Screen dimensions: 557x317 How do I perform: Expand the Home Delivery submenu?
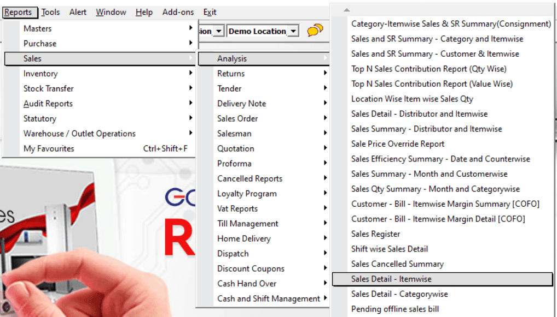pyautogui.click(x=264, y=239)
